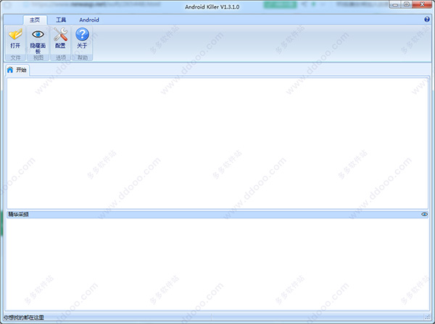Switch to the 工具 ribbon tab
435x324 pixels.
61,20
